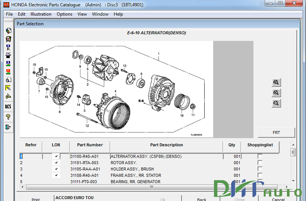Toggle LON checkmark for HOLDER ASSY., BRUSH row
The height and width of the screenshot is (201, 306).
coord(56,169)
